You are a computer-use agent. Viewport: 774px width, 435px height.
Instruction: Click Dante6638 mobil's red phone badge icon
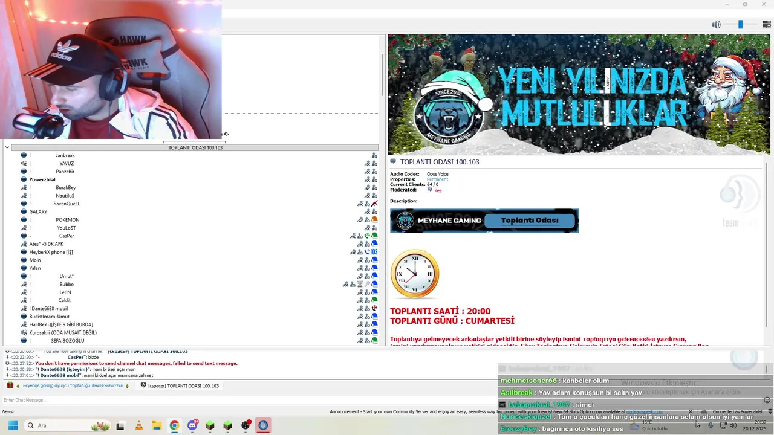(374, 308)
